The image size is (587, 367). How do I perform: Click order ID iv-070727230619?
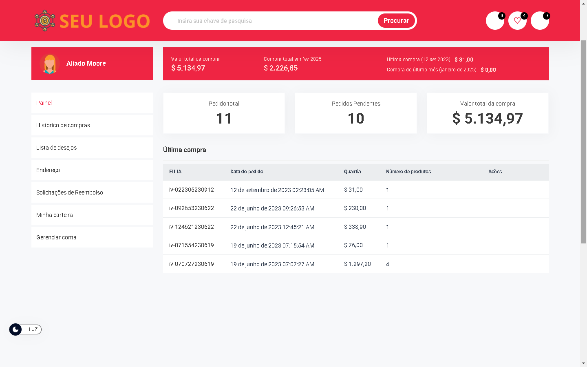coord(192,264)
